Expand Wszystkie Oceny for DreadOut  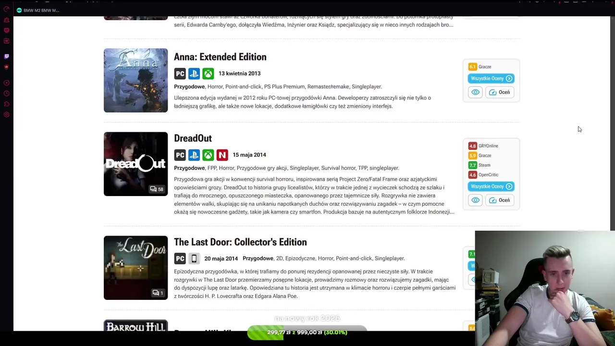(x=491, y=186)
